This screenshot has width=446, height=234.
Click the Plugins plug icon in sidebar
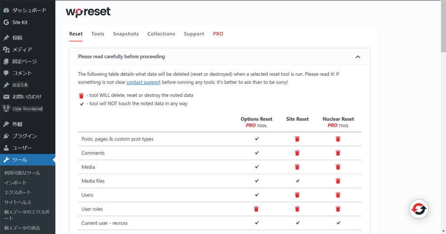click(6, 136)
